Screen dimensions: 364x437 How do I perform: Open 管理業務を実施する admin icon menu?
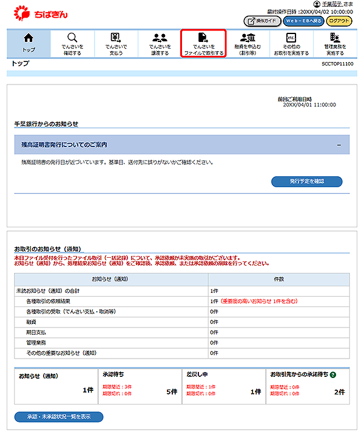(x=335, y=43)
